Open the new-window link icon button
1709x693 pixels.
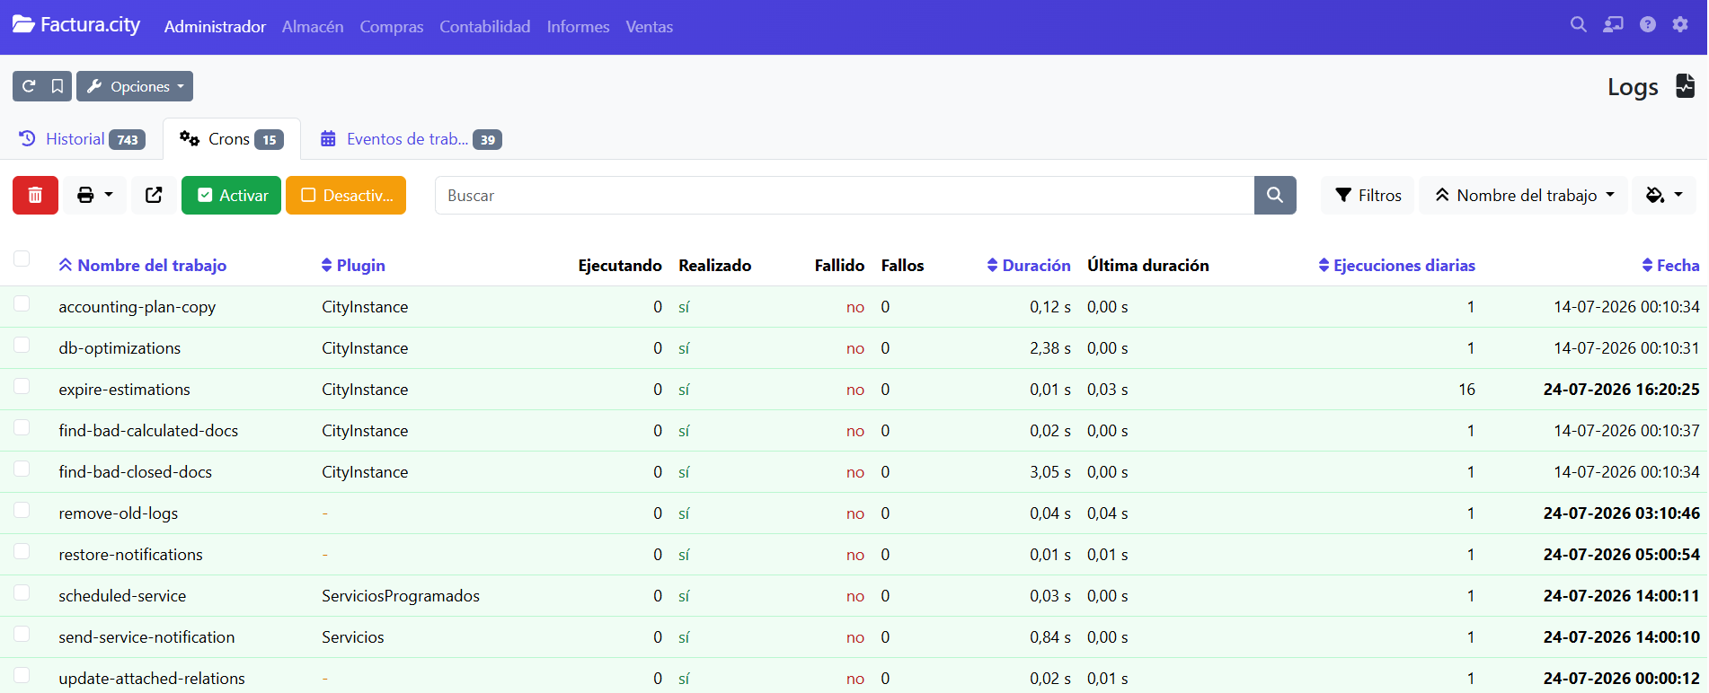154,195
